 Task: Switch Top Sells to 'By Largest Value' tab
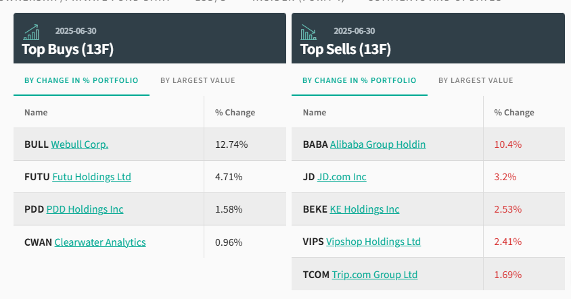476,80
